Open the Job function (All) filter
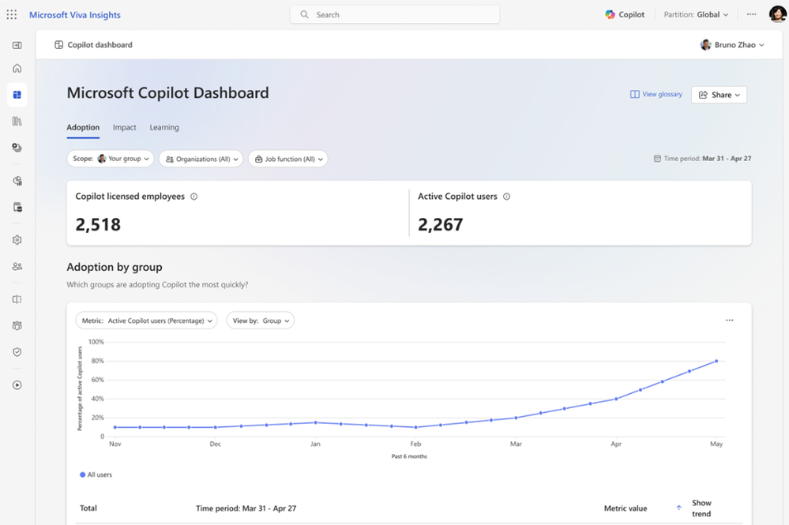 pos(287,159)
